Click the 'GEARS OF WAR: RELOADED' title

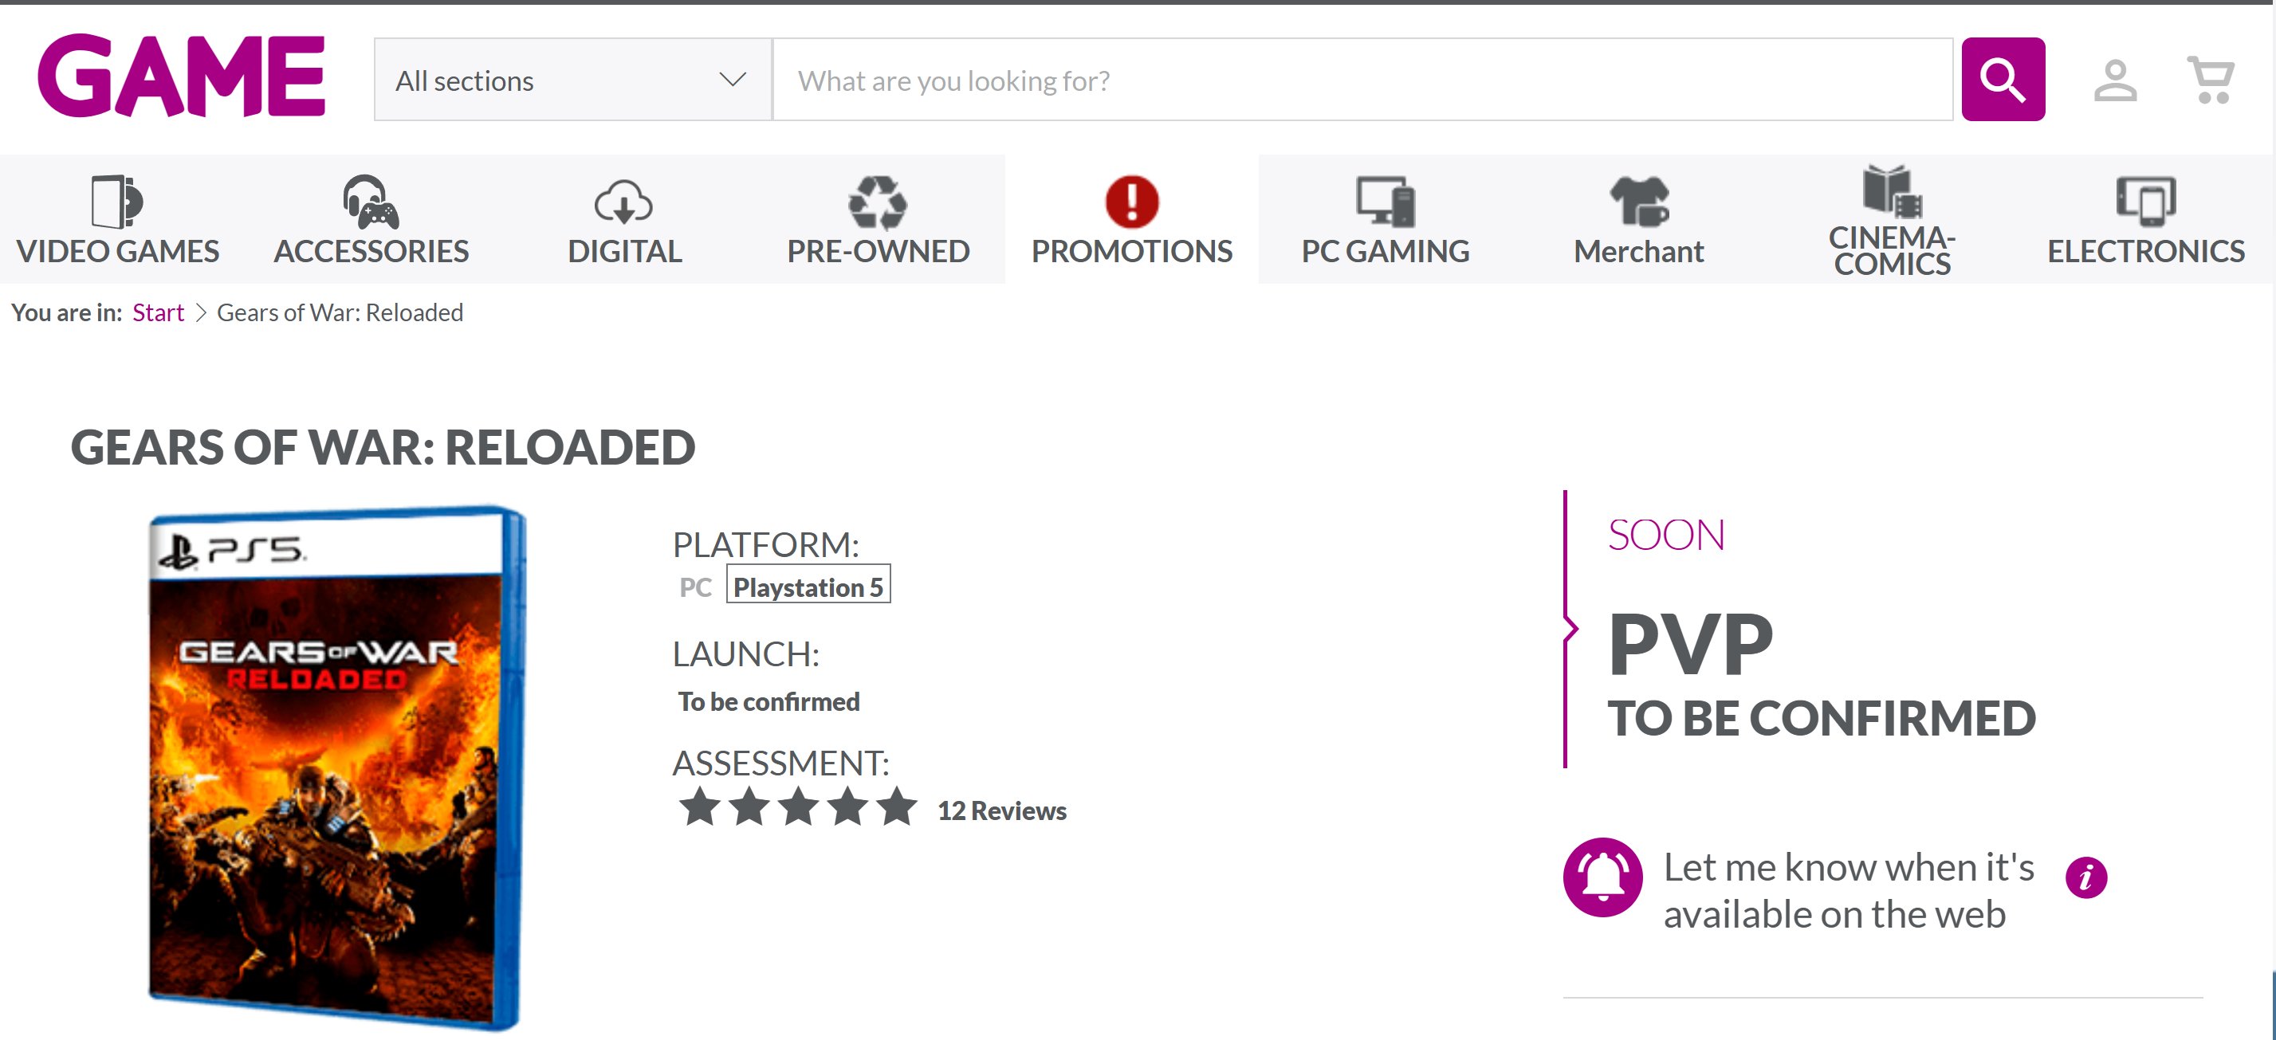pos(383,447)
